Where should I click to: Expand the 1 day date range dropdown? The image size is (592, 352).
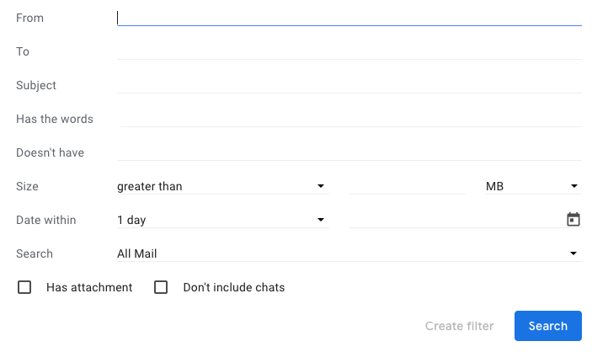(x=223, y=220)
